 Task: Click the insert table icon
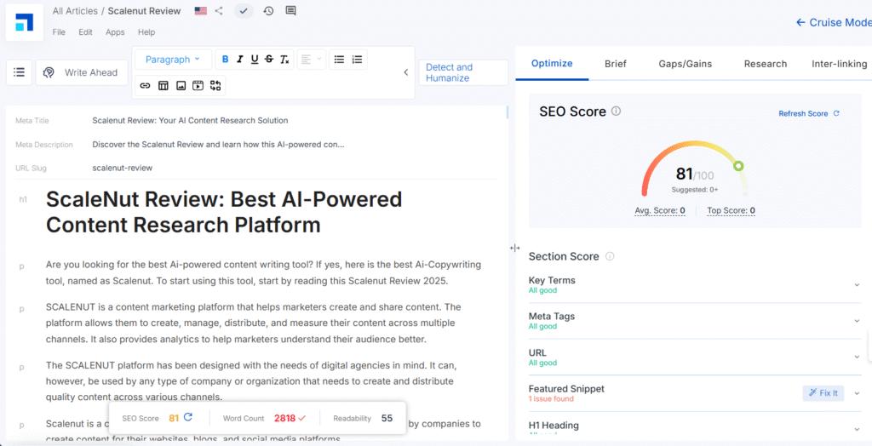pos(163,86)
